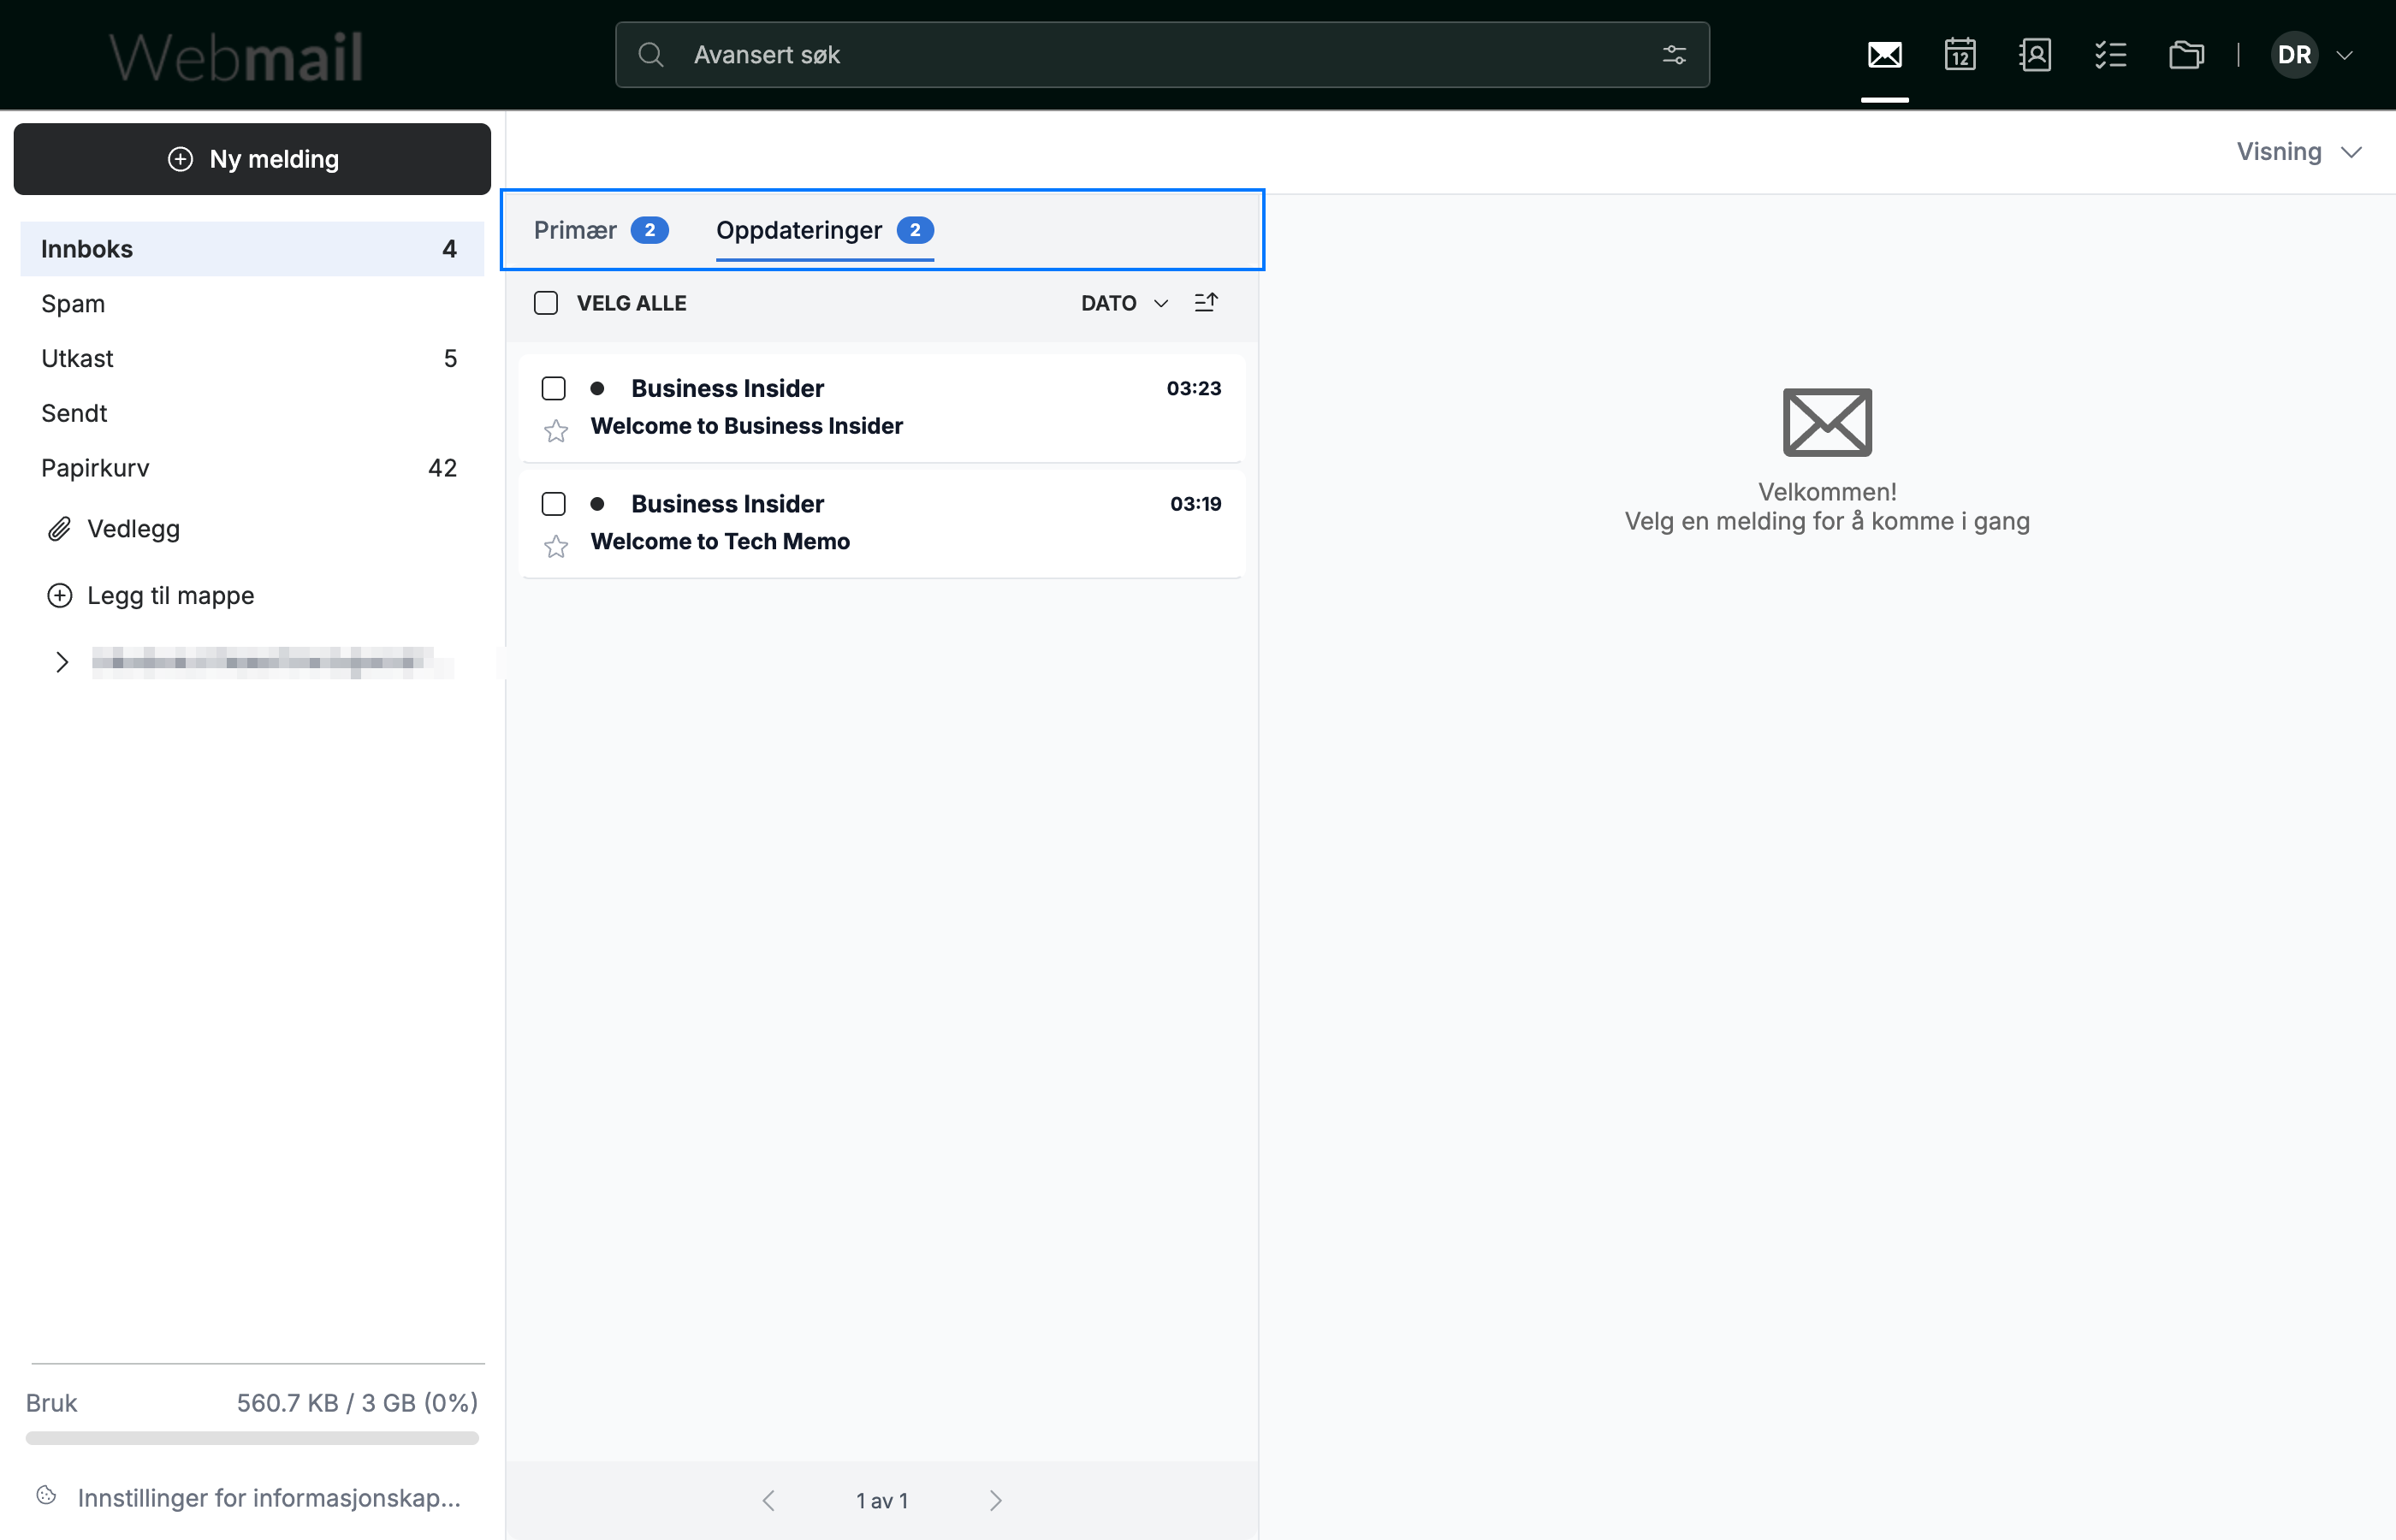Open the Utkast drafts folder
The width and height of the screenshot is (2396, 1540).
click(252, 358)
